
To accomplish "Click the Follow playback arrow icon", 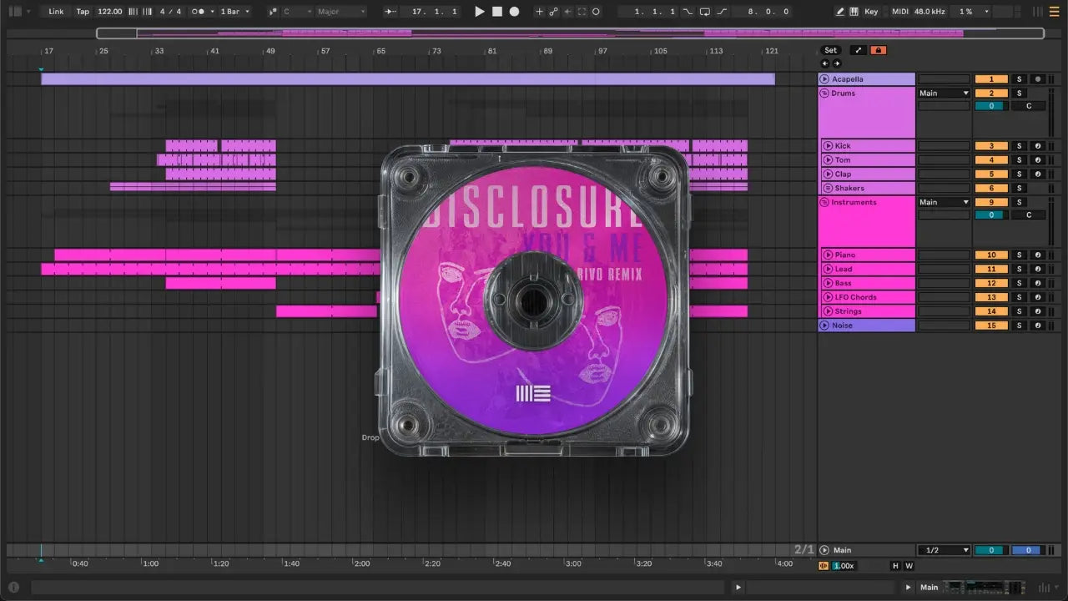I will 390,12.
